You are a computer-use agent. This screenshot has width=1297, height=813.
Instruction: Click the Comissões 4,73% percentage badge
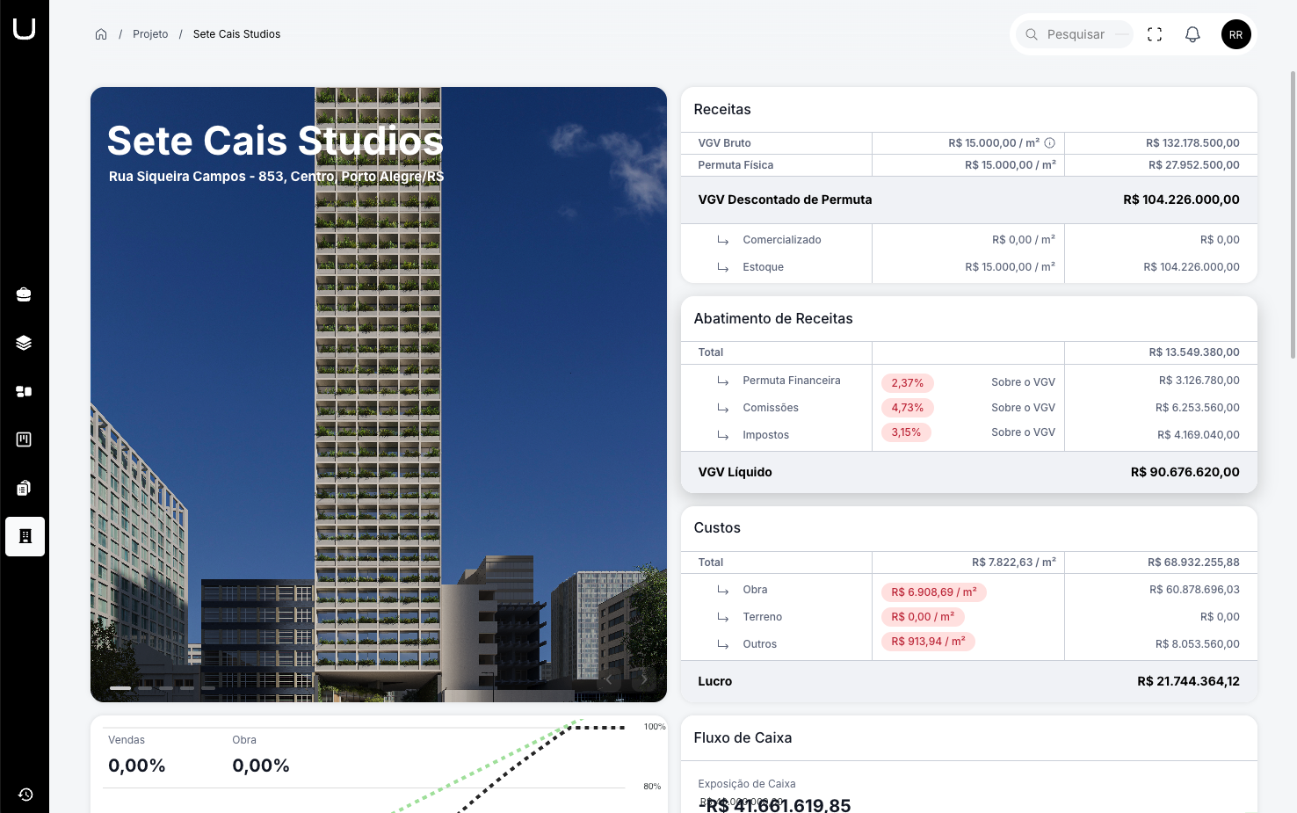[x=907, y=408]
